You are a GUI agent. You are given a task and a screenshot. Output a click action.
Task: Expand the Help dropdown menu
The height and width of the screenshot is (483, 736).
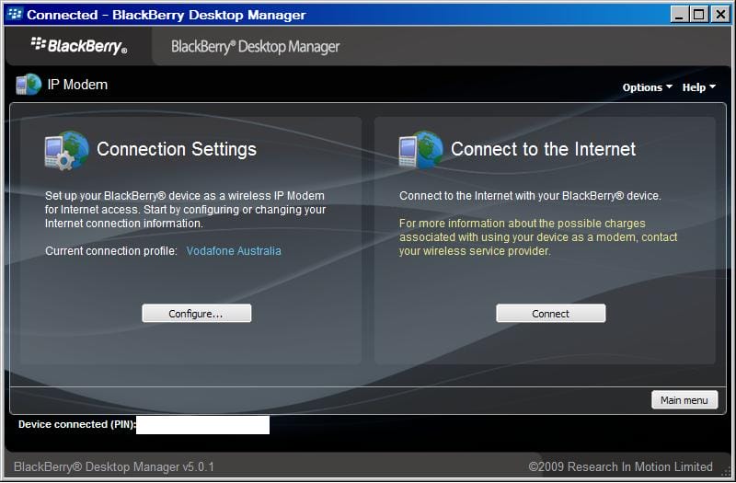pos(698,87)
